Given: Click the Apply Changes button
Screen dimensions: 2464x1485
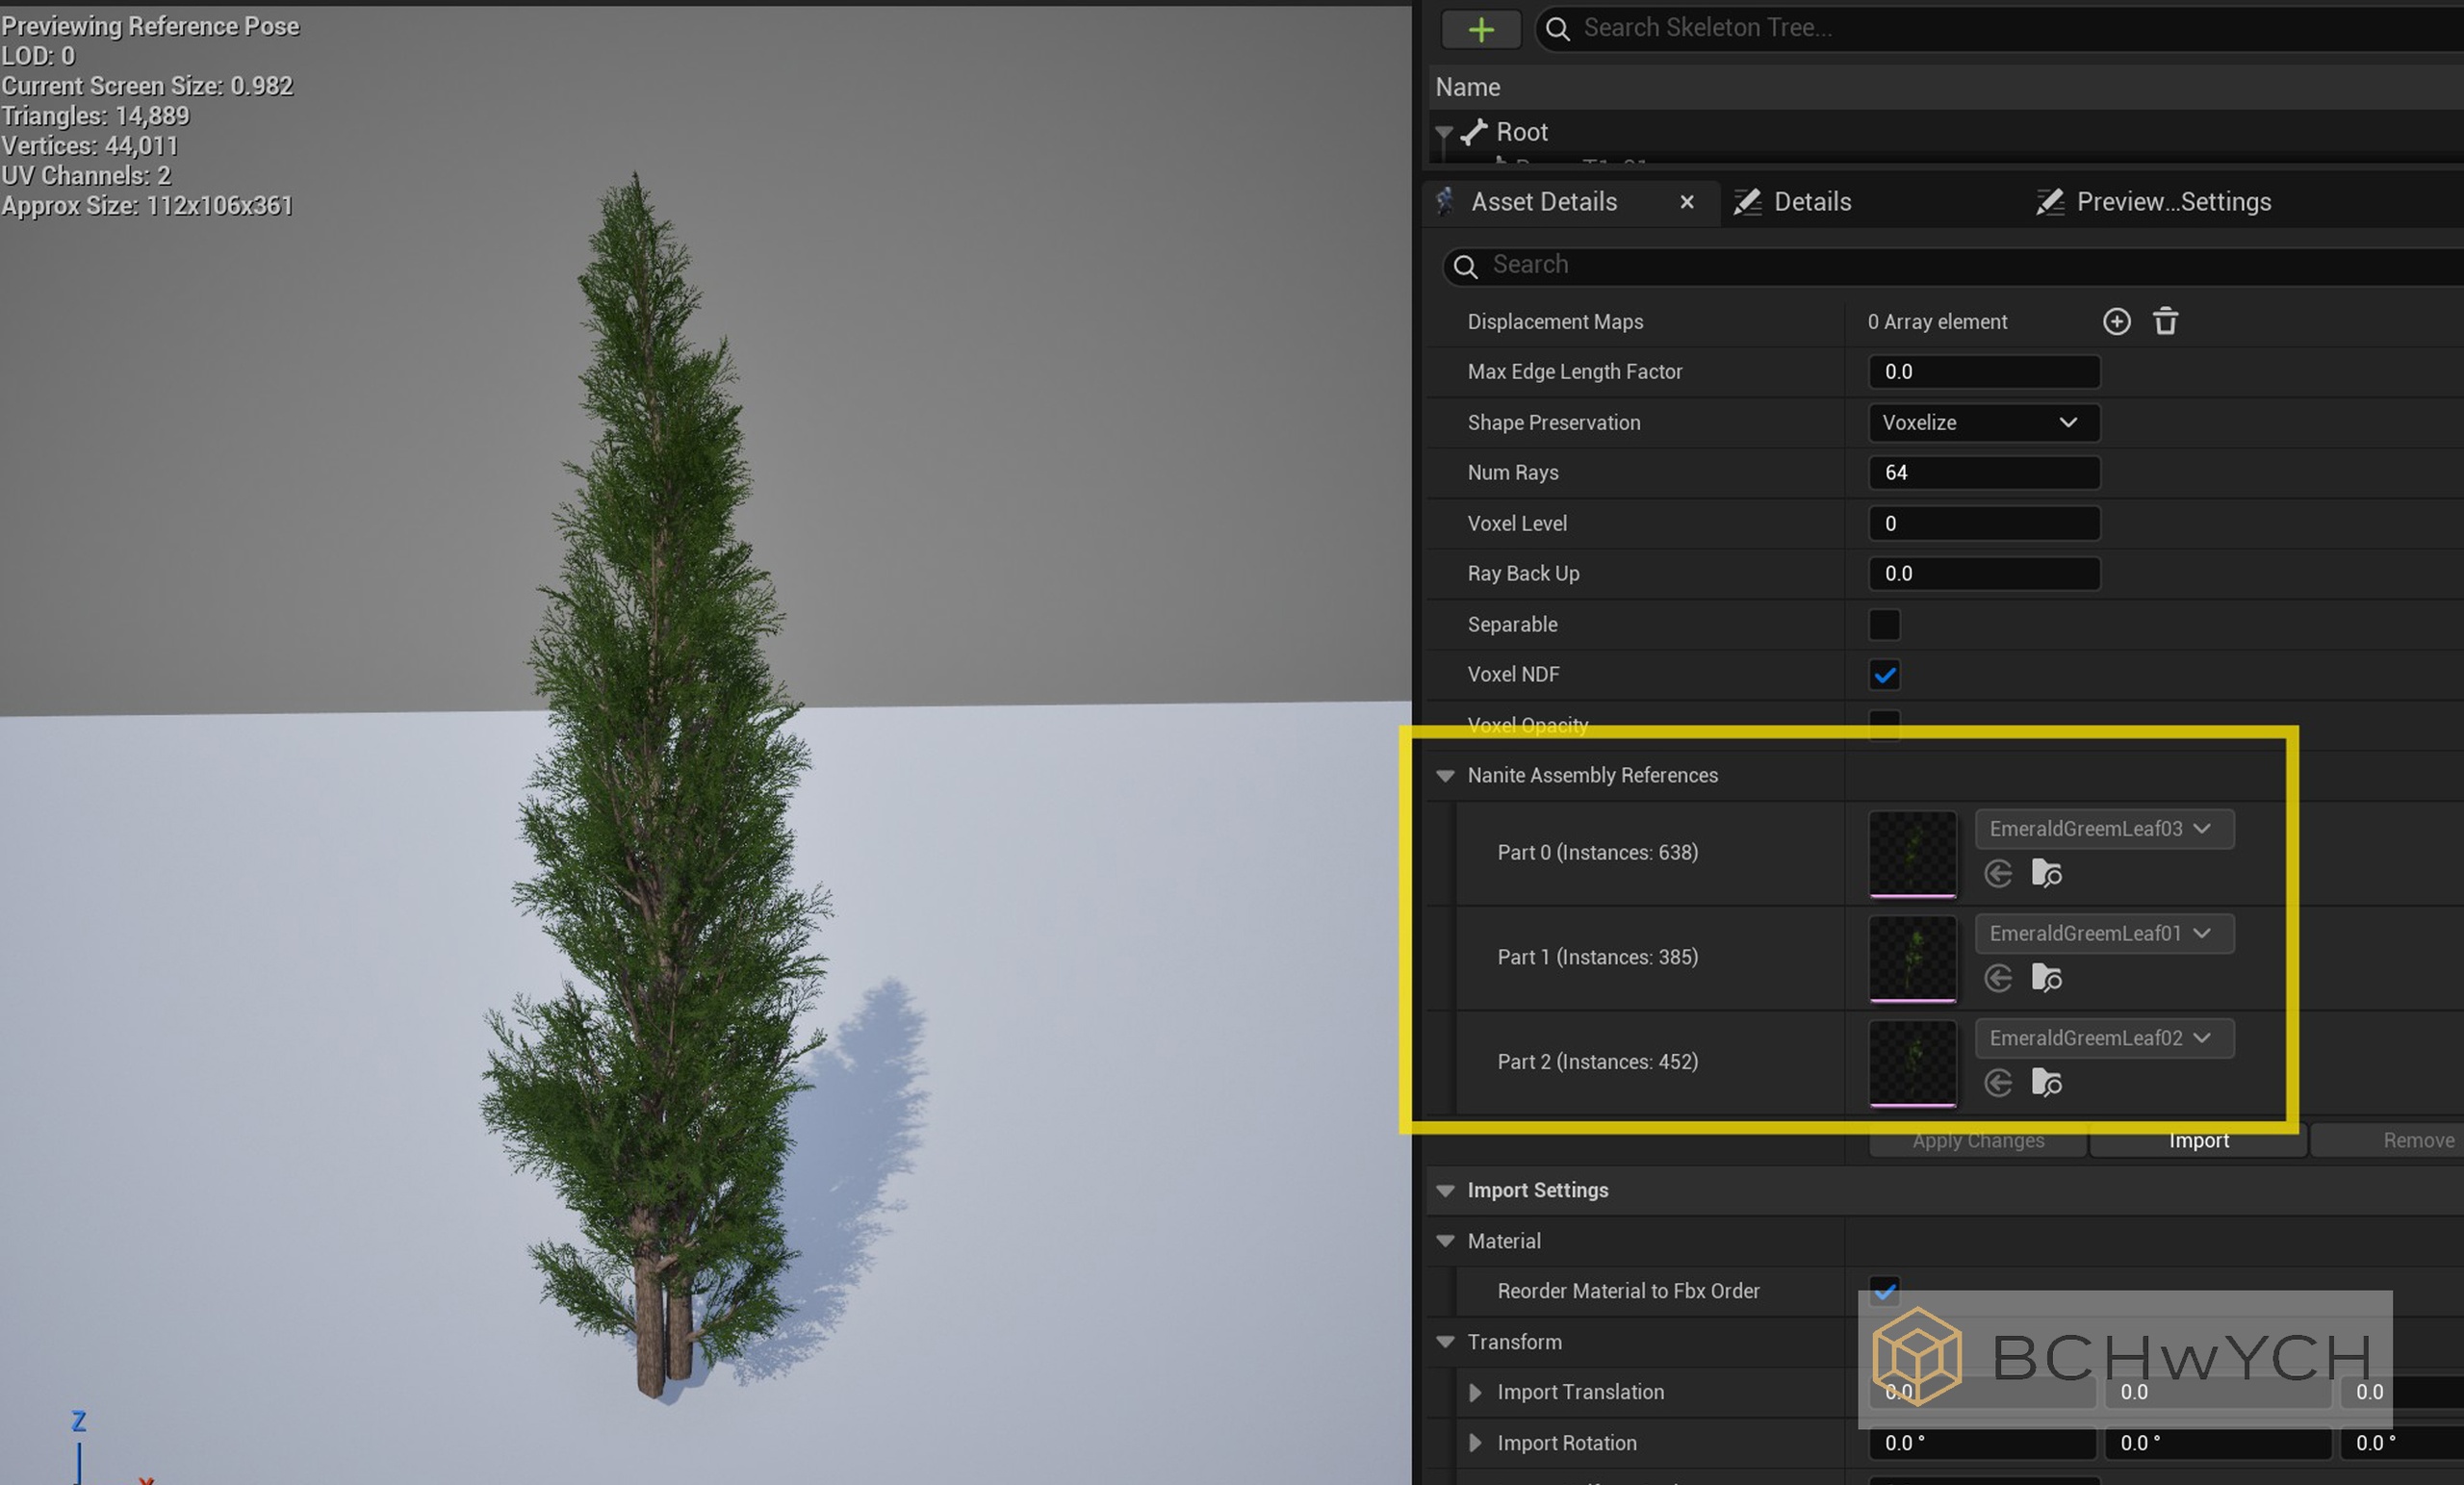Looking at the screenshot, I should pos(1978,1141).
